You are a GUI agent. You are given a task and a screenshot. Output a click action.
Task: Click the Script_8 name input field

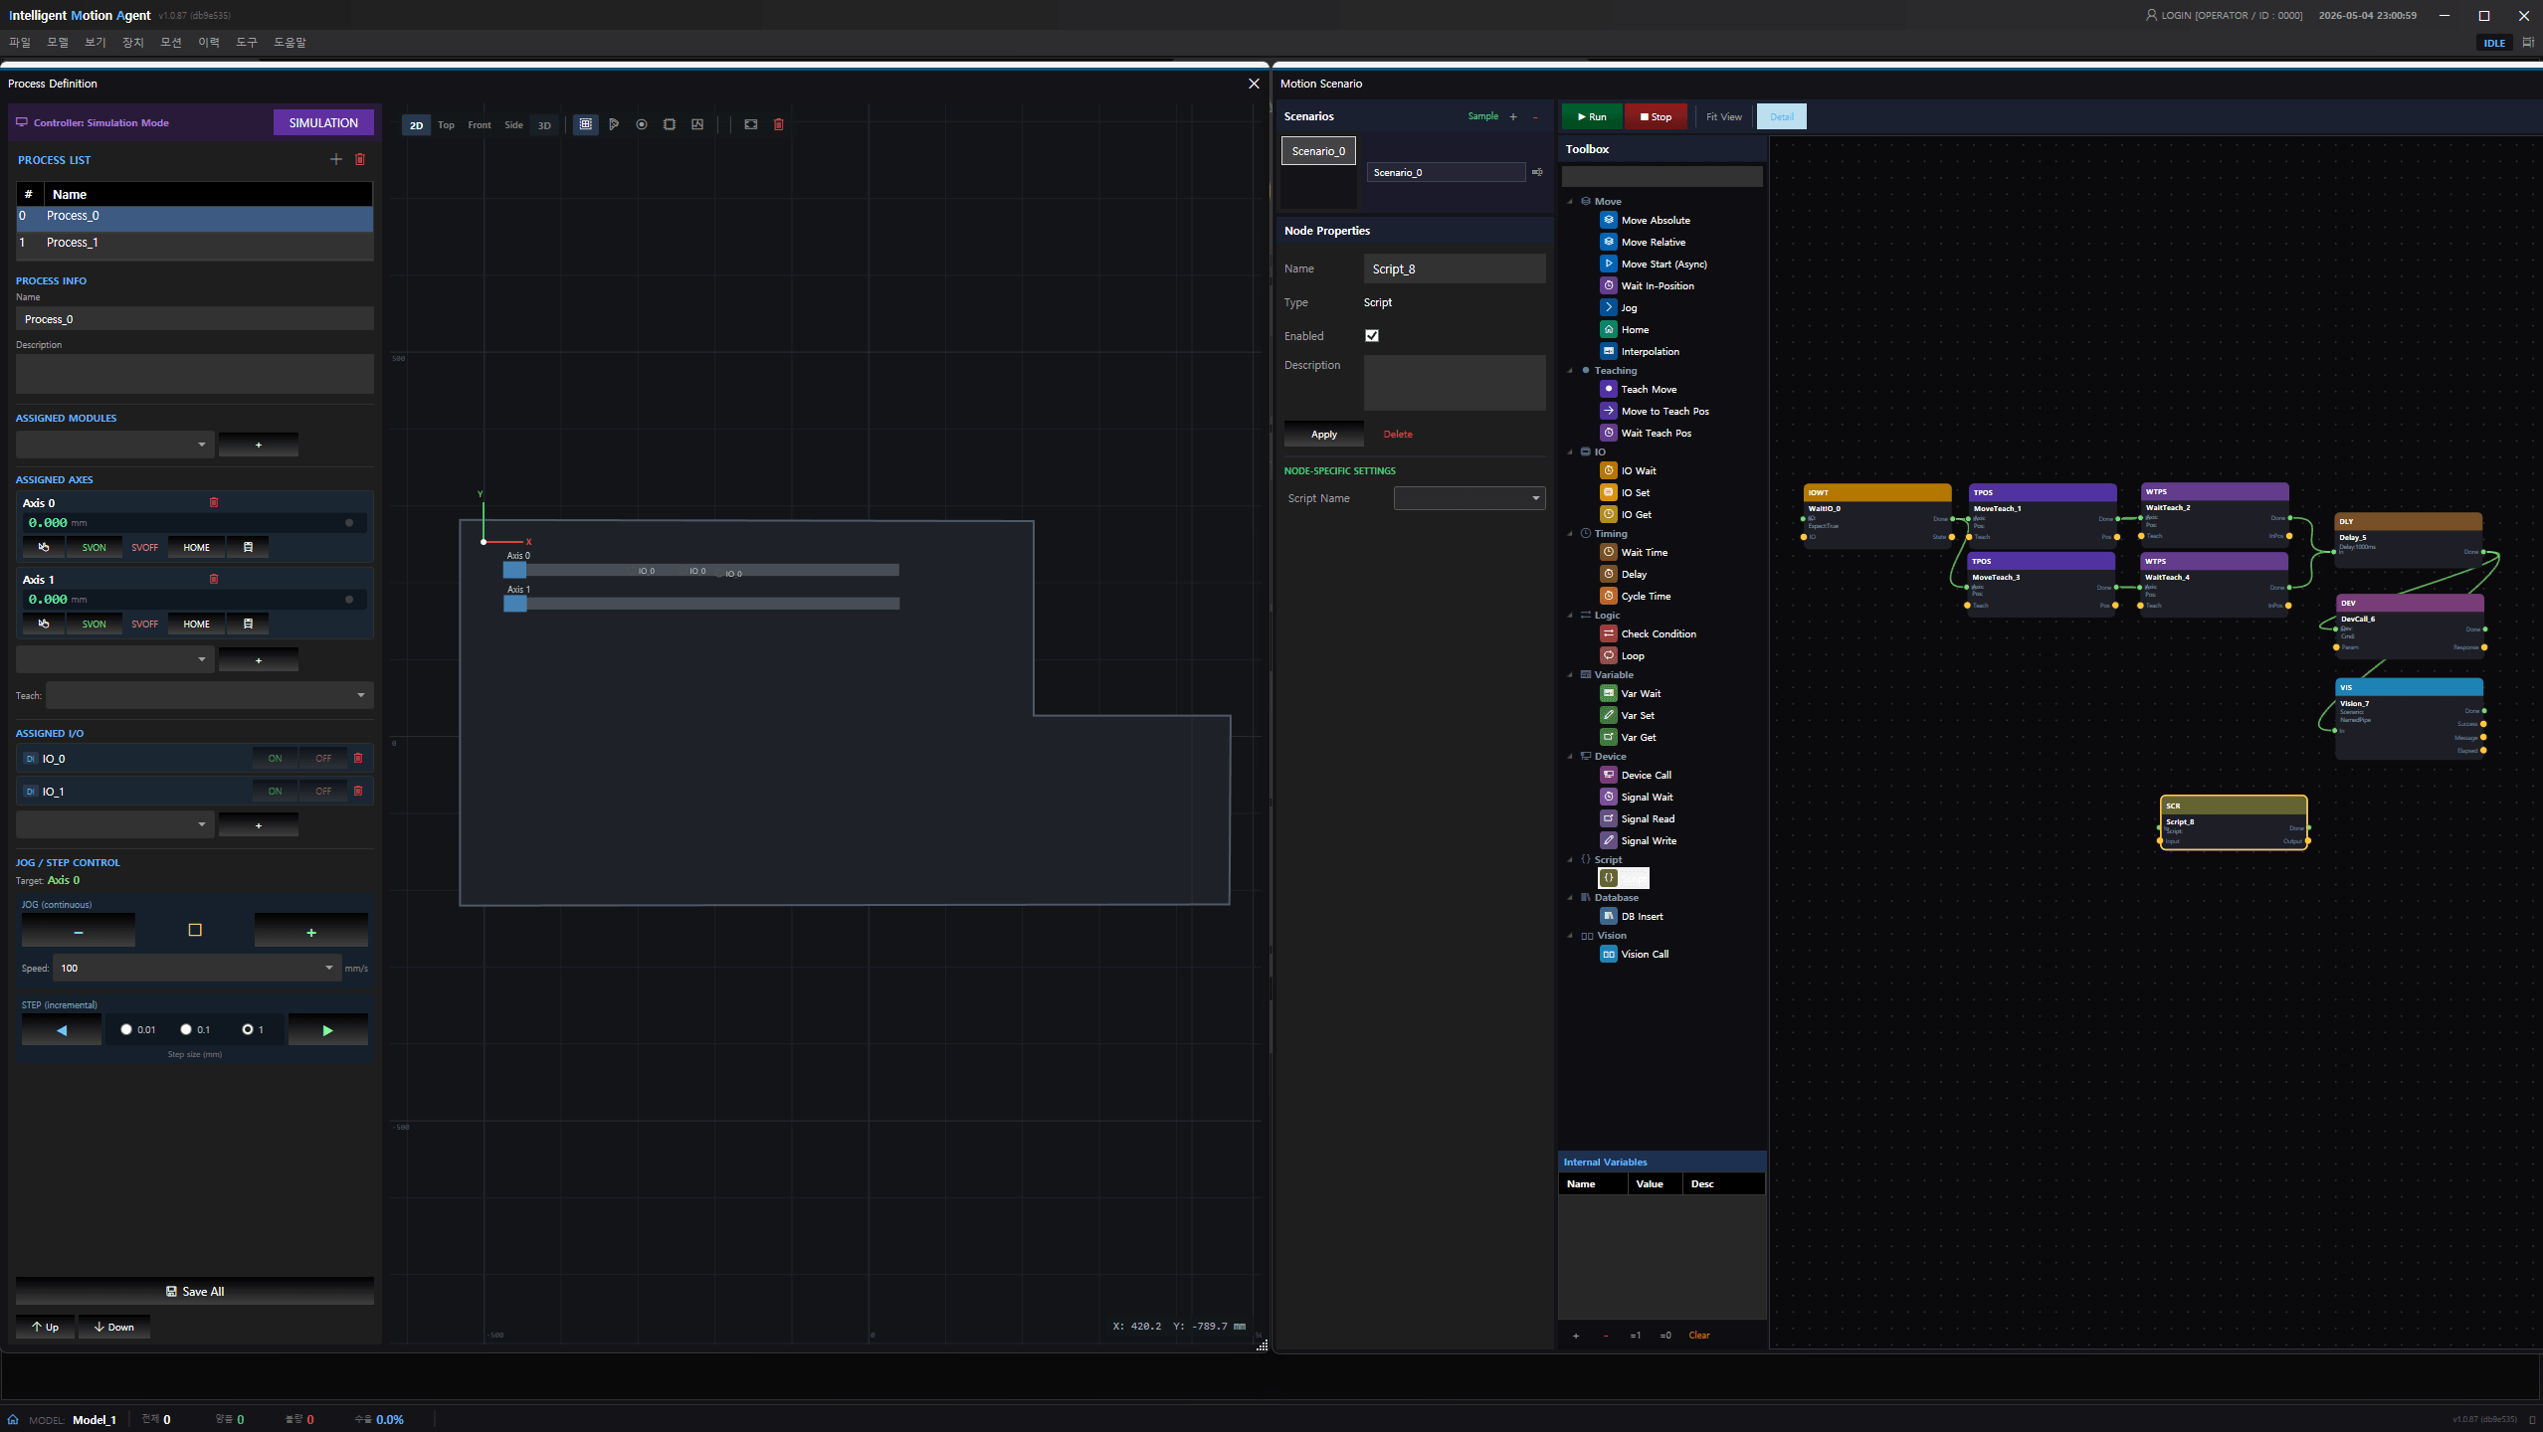(x=1455, y=268)
